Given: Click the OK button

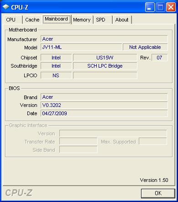Looking at the screenshot, I should point(158,193).
